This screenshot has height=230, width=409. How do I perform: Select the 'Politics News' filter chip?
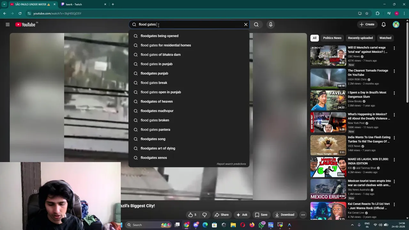pyautogui.click(x=332, y=38)
